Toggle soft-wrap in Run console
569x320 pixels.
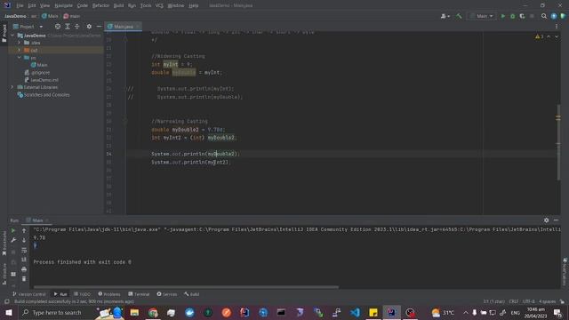[24, 250]
